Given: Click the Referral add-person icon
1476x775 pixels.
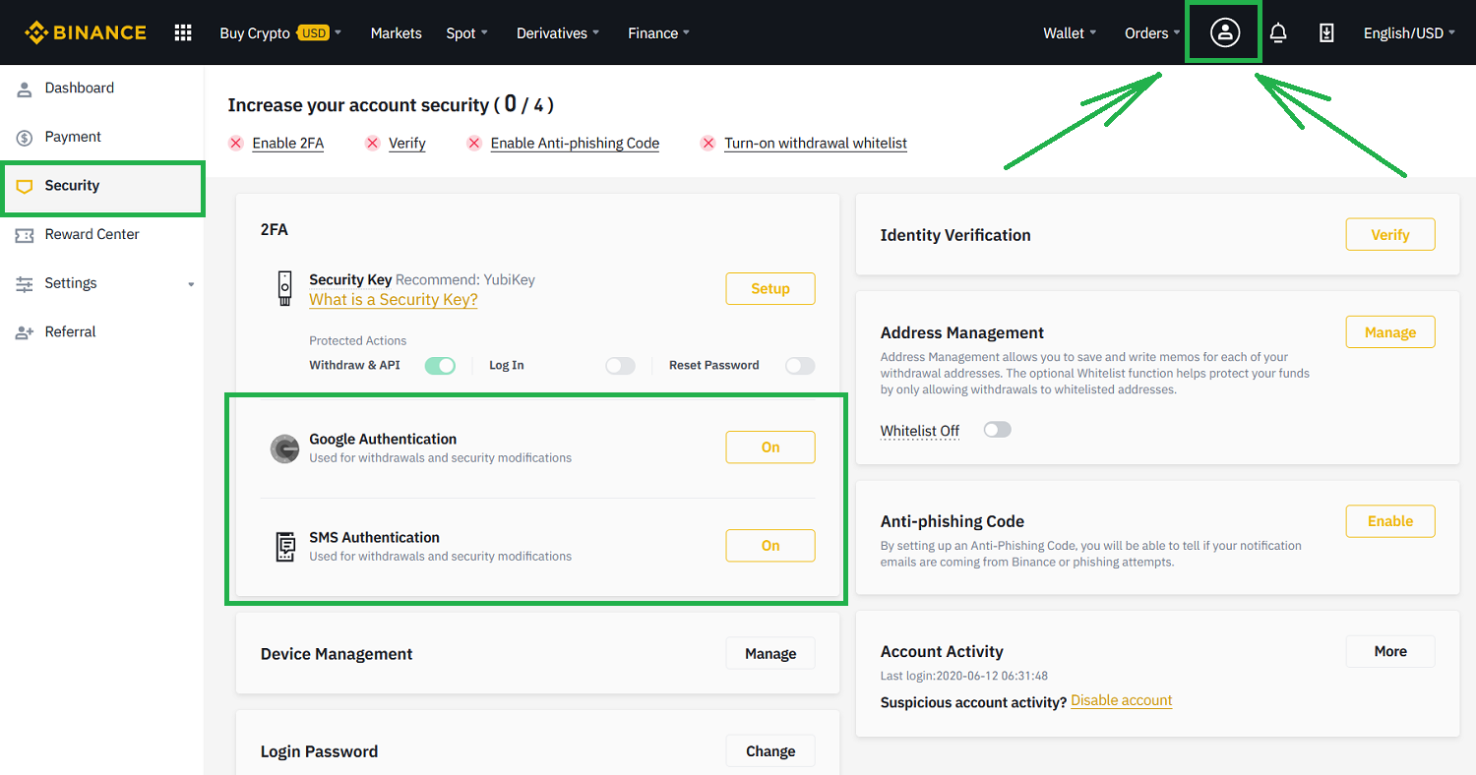Looking at the screenshot, I should [x=25, y=332].
